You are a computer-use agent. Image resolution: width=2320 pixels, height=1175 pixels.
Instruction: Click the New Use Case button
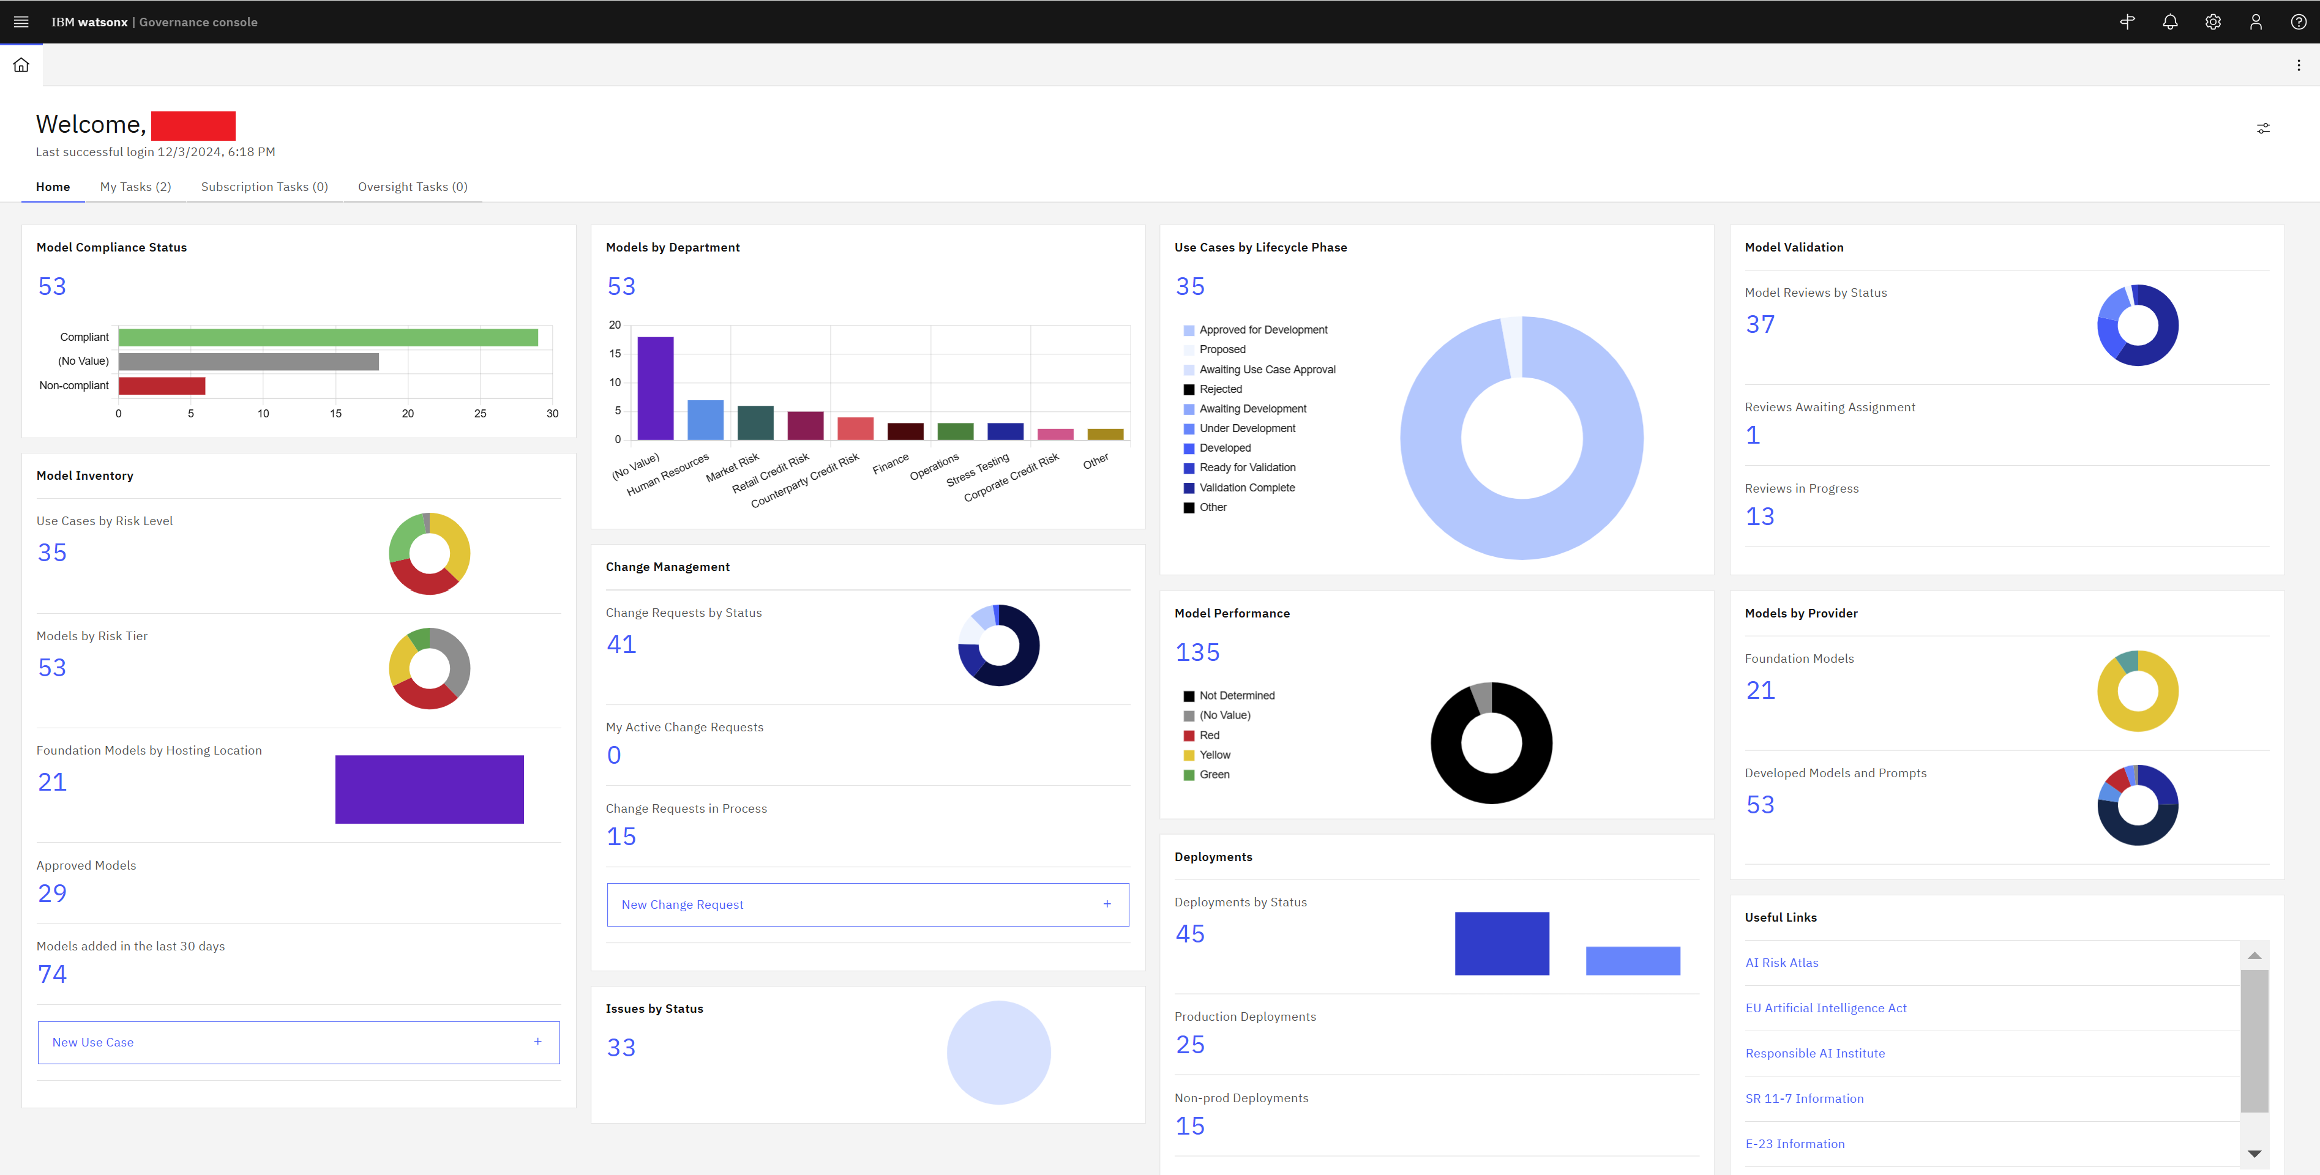[x=292, y=1042]
